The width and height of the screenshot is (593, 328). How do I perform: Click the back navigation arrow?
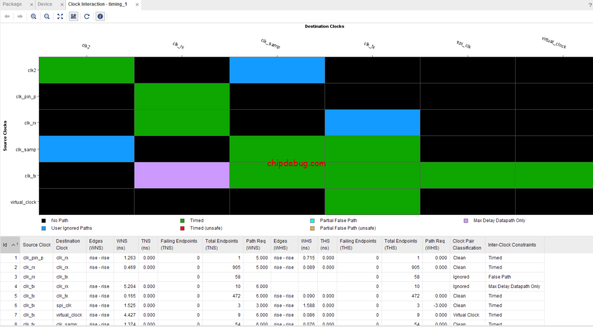click(7, 16)
